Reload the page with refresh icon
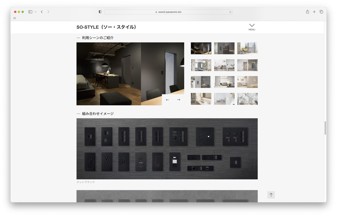The image size is (337, 216). pyautogui.click(x=230, y=12)
